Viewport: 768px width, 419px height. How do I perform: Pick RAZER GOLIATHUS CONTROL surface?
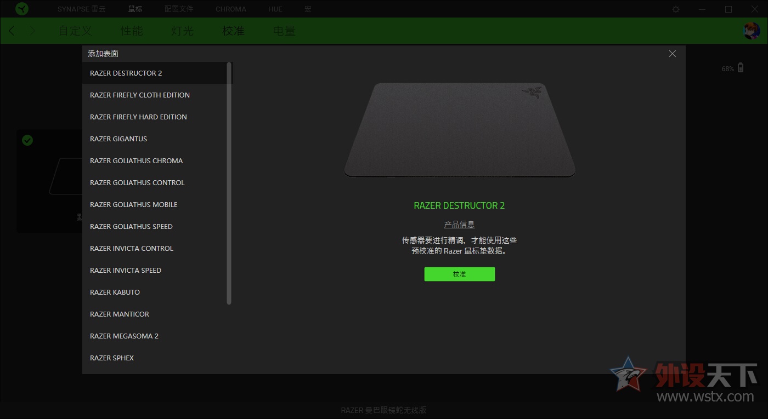[155, 182]
